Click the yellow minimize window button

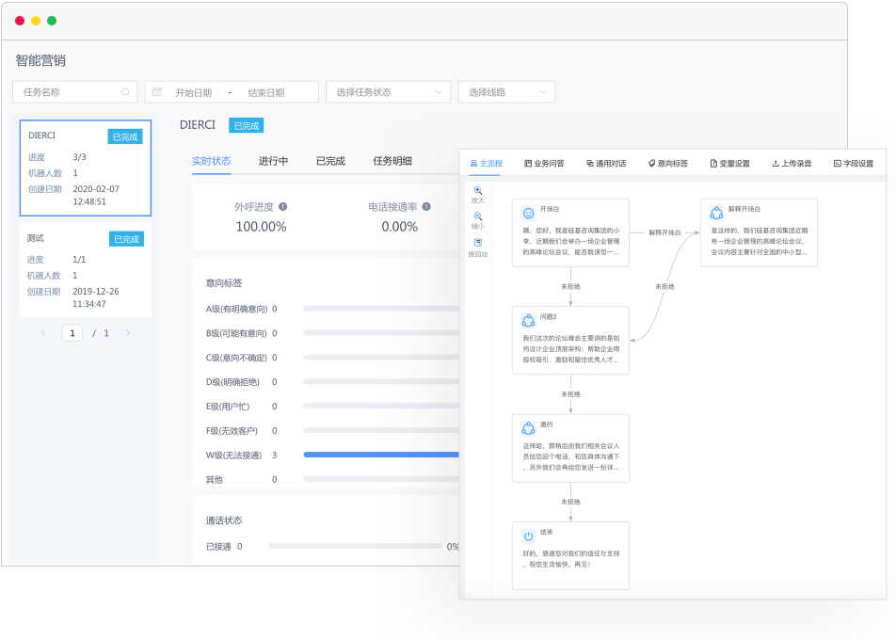[36, 21]
